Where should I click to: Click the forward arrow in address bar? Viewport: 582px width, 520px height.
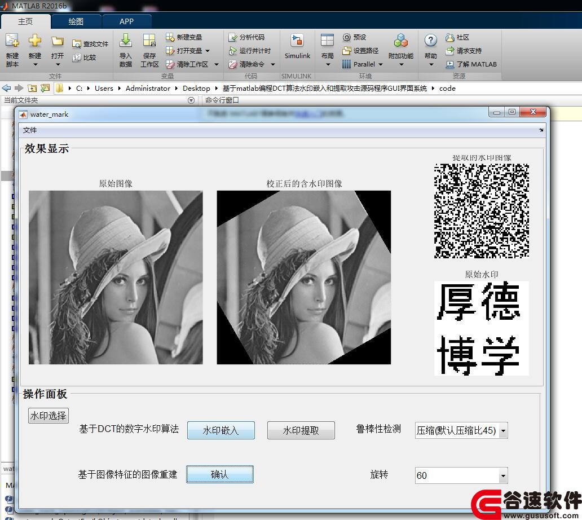19,89
